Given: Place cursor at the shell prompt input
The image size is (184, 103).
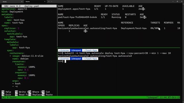Looking at the screenshot, I should 65,62.
